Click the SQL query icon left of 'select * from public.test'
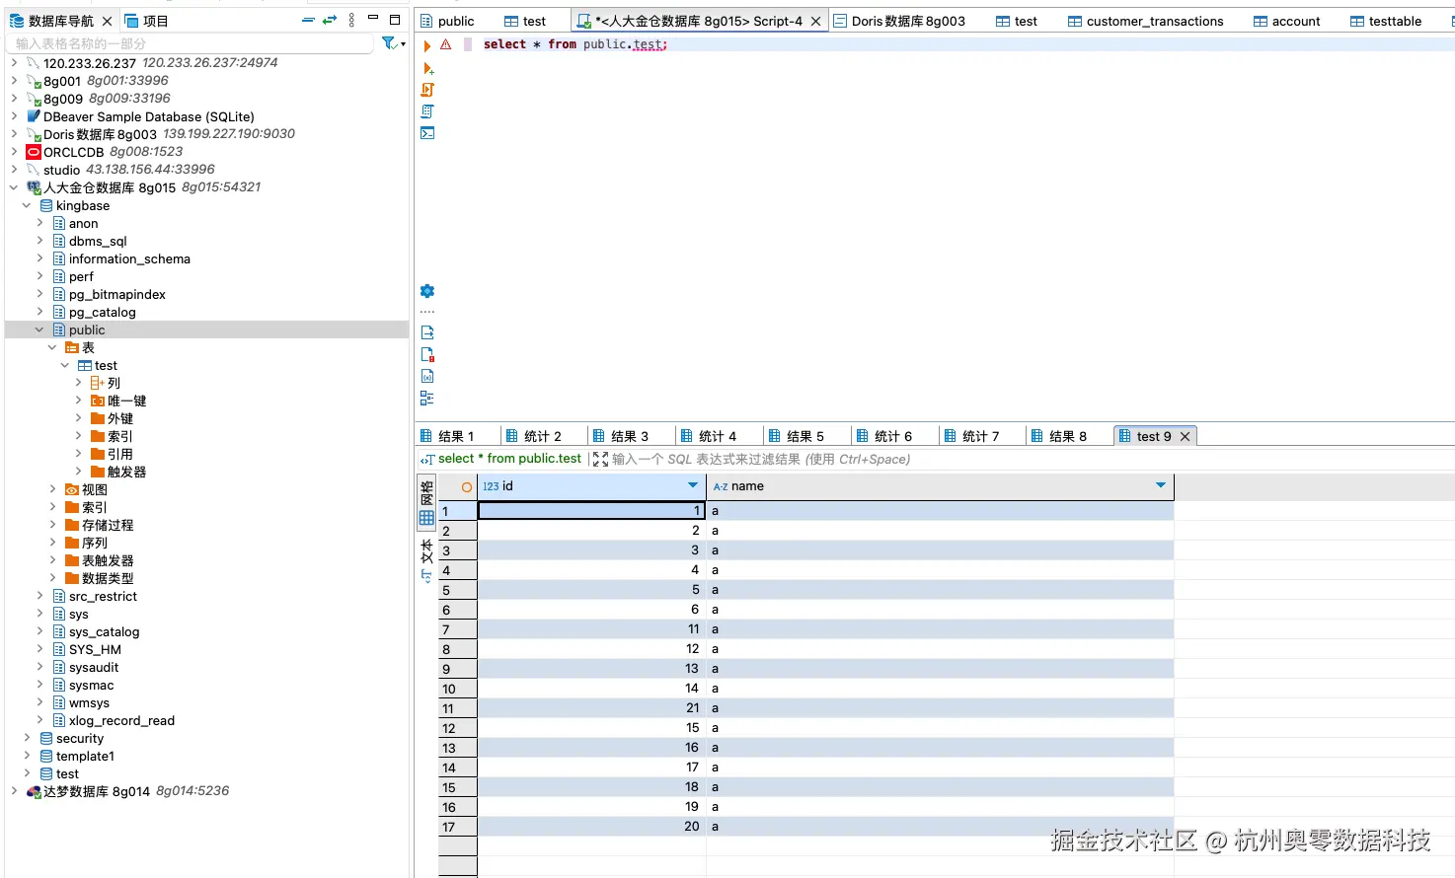 pos(427,460)
